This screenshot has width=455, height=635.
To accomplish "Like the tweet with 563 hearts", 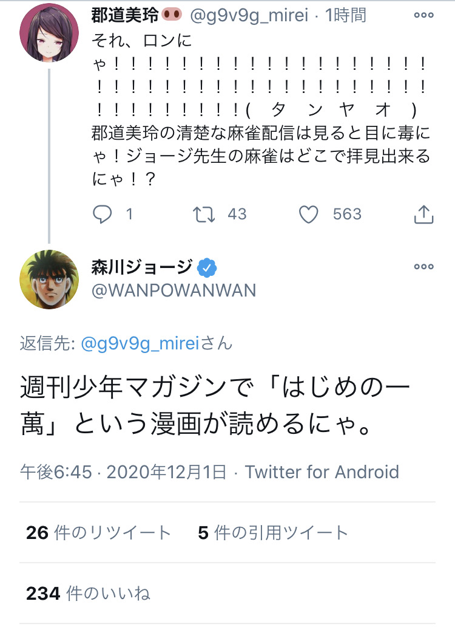I will tap(309, 215).
